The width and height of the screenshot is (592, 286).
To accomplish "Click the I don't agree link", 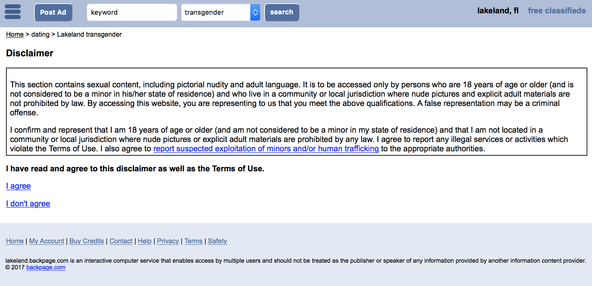I will coord(28,204).
